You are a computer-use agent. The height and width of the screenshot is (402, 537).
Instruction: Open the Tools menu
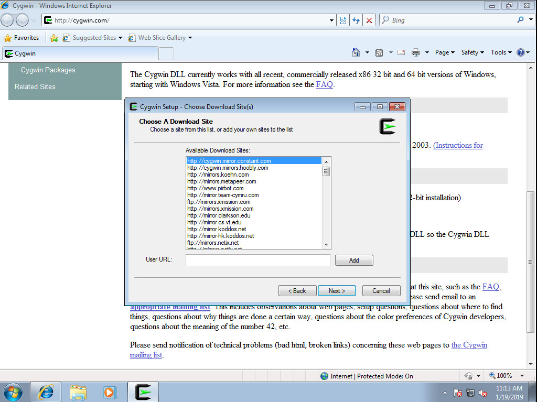(501, 52)
